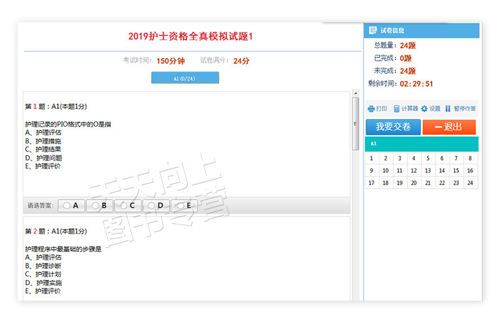The image size is (489, 334).
Task: Jump to question 2 in the number grid
Action: click(386, 159)
